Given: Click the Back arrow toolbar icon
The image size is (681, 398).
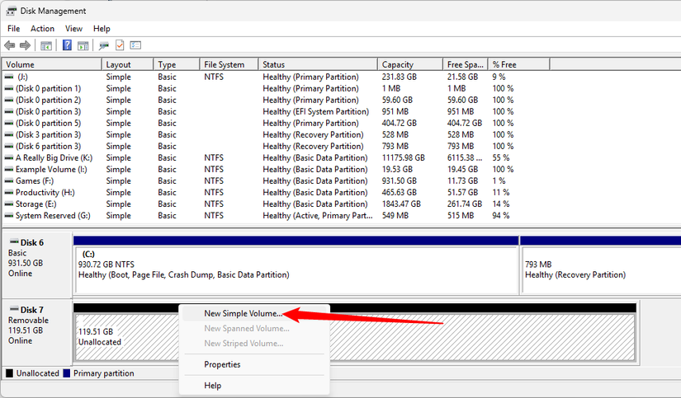Looking at the screenshot, I should click(10, 45).
